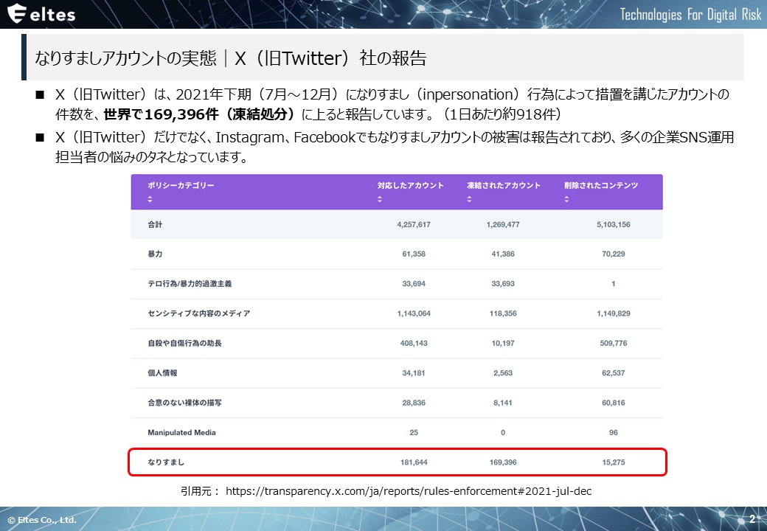Select the 合意のない裸体の描写 row label

pyautogui.click(x=185, y=403)
